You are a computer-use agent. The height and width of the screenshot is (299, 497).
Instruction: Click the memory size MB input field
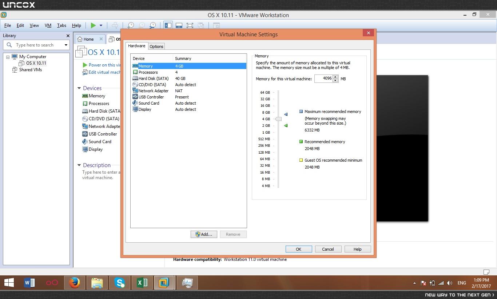[323, 78]
